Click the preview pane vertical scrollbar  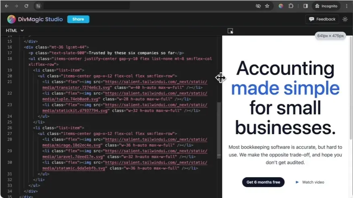pos(351,88)
